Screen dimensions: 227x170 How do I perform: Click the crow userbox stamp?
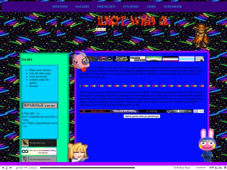click(39, 143)
